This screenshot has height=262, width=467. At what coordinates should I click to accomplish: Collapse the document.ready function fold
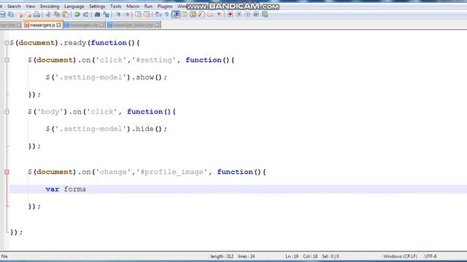[x=7, y=43]
